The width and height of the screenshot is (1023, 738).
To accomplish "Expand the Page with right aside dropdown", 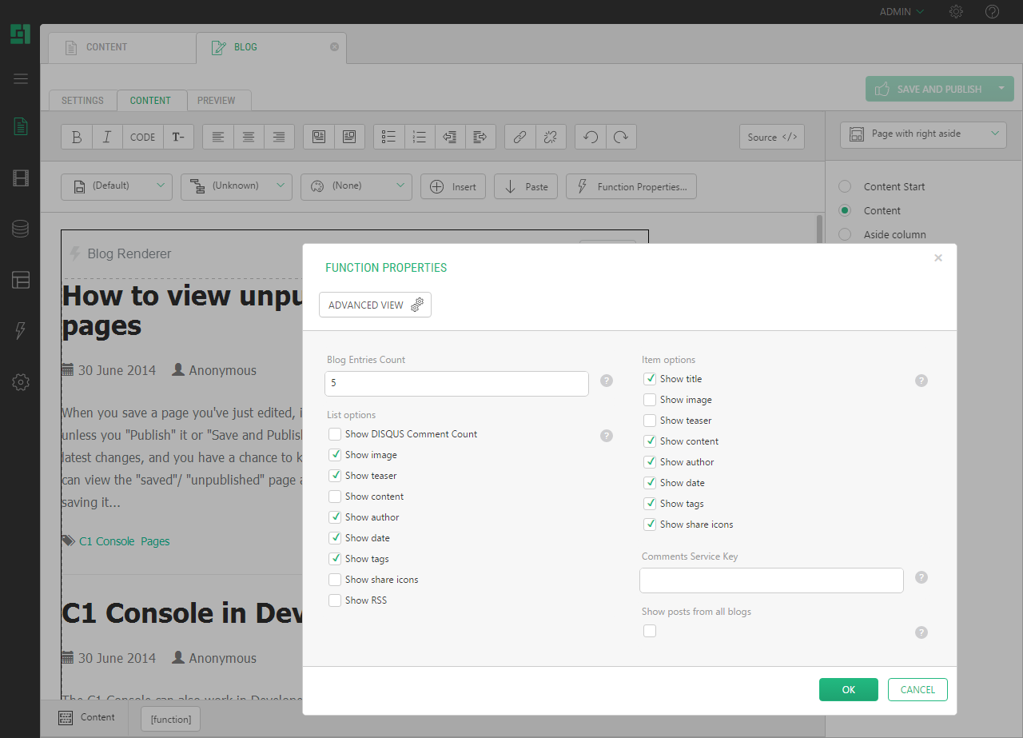I will pos(923,134).
